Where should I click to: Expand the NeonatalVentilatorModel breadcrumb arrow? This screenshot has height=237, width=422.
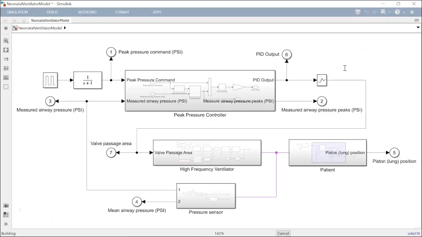[65, 28]
